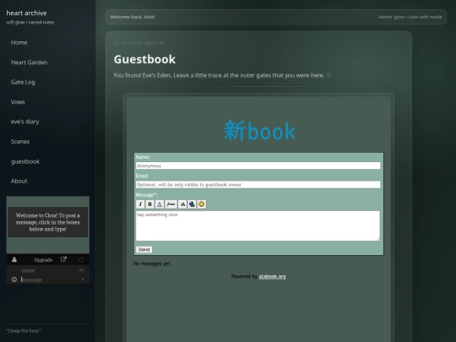Open the font picker button
This screenshot has width=456, height=342.
[171, 204]
